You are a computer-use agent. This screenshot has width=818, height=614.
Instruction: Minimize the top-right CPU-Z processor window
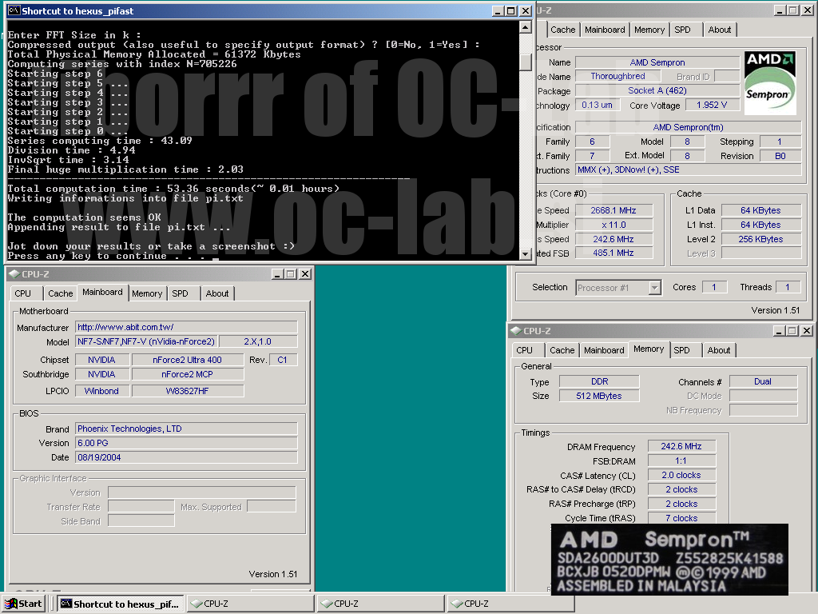[x=780, y=10]
